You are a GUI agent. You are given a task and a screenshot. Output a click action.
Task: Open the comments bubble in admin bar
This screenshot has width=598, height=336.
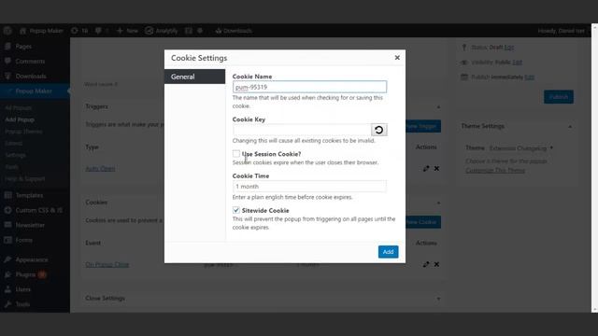(102, 31)
